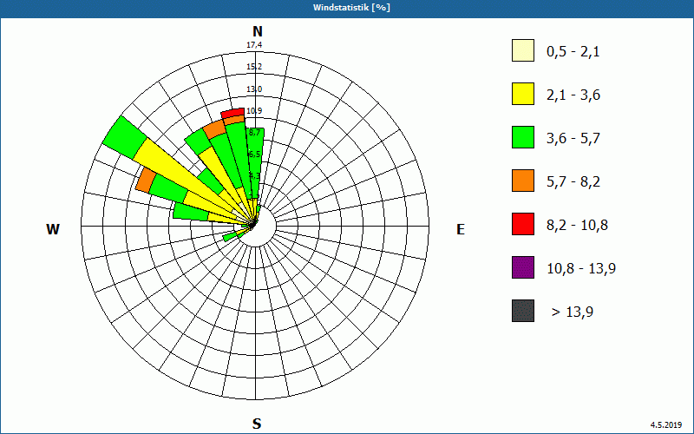Click the yellow 2,1 - 3,6 legend swatch
Viewport: 694px width, 434px height.
[x=523, y=94]
